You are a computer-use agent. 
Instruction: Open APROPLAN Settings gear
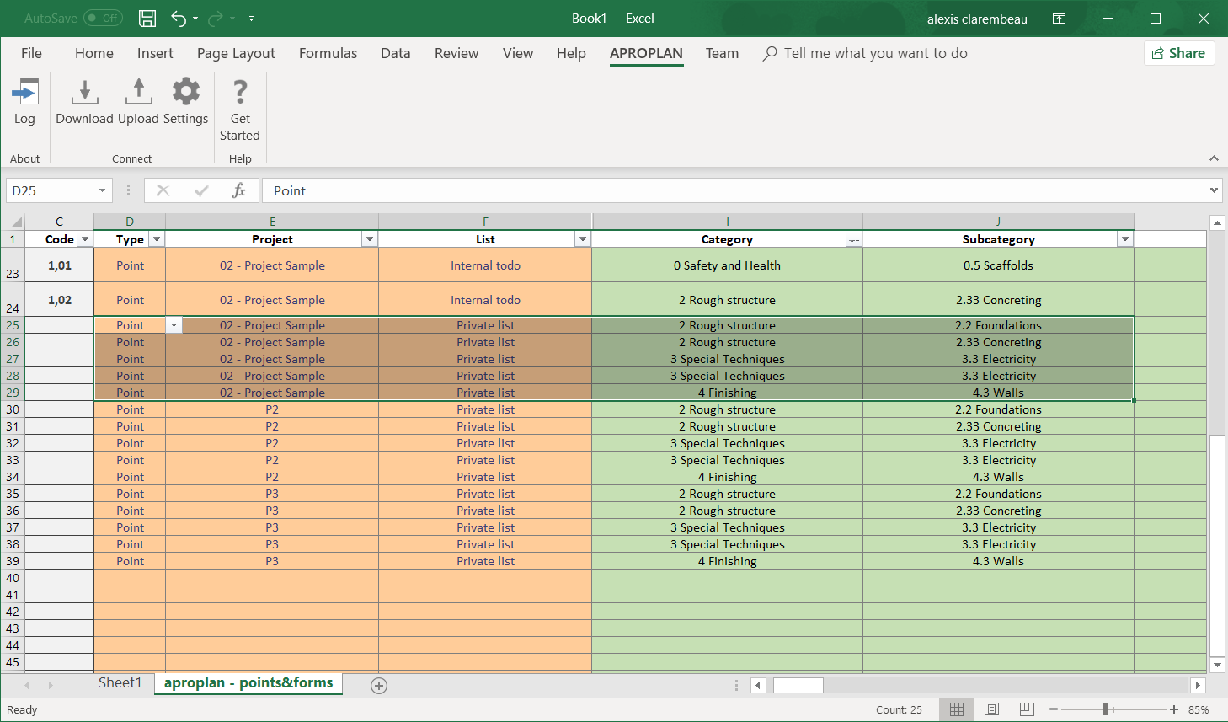coord(185,102)
